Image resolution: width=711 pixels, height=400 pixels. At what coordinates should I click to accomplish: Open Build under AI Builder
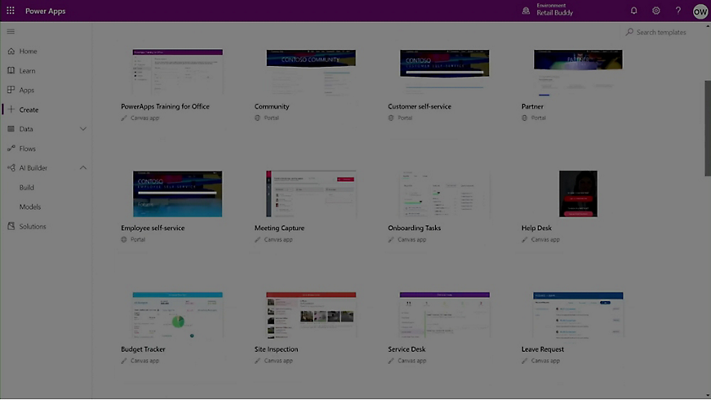(x=27, y=188)
